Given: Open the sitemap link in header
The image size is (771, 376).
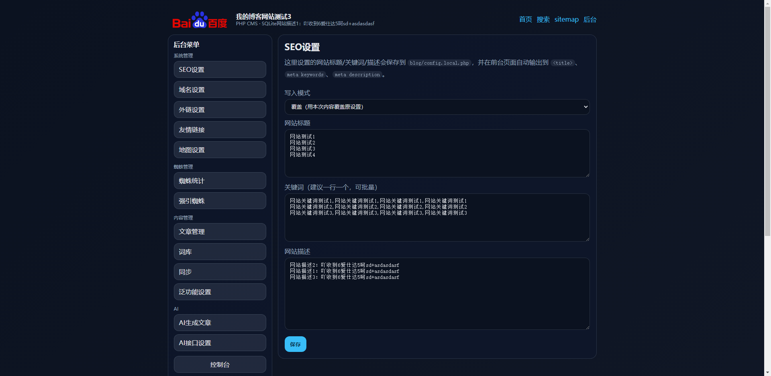Looking at the screenshot, I should 566,19.
